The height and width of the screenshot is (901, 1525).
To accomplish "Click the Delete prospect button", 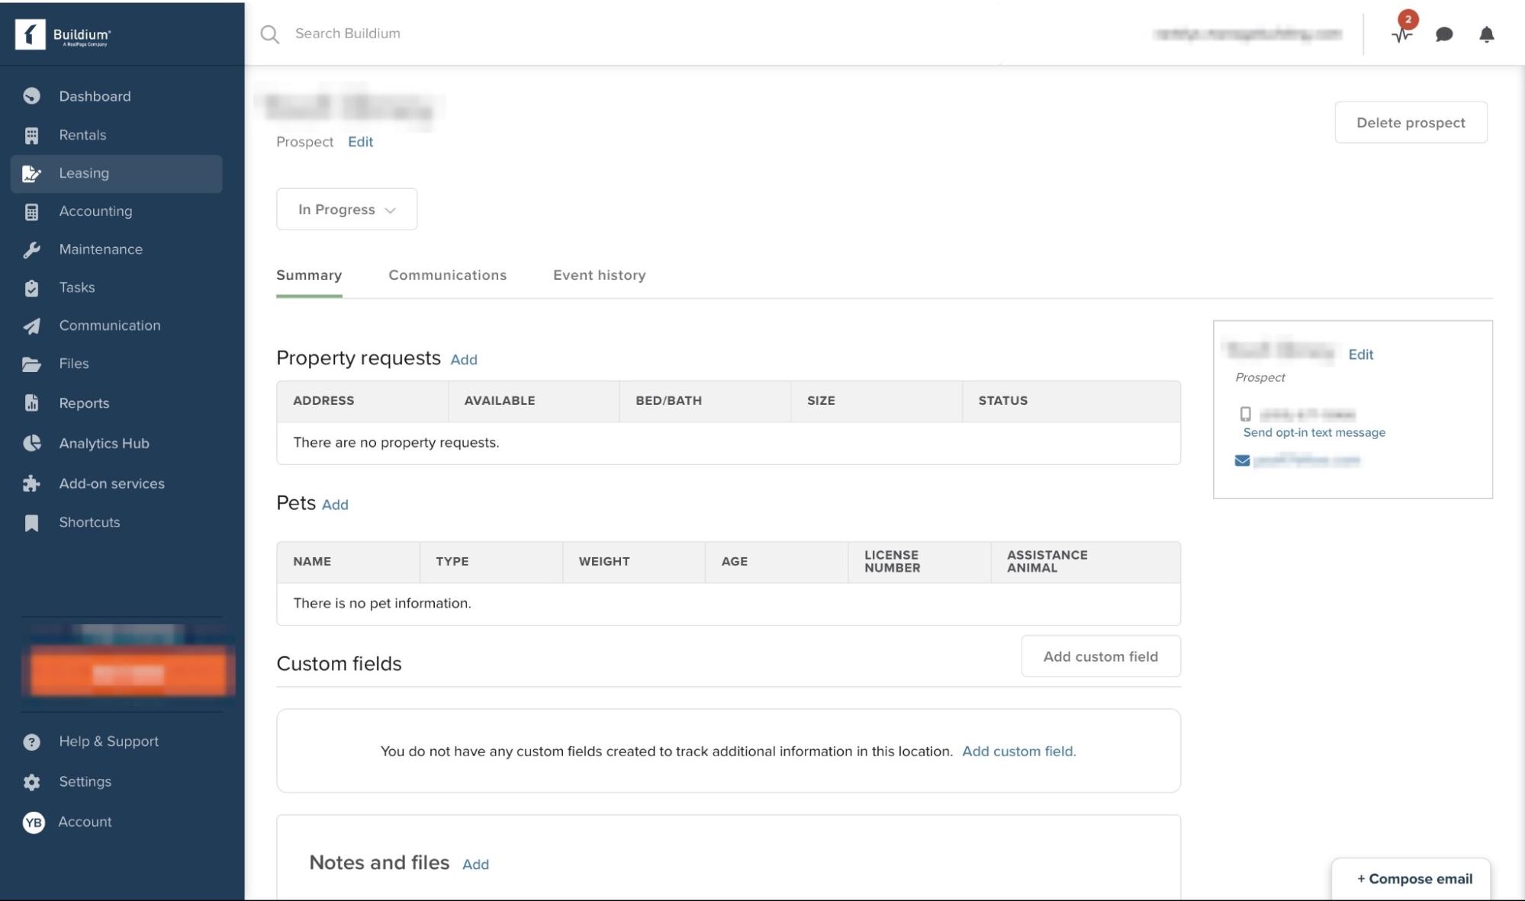I will click(x=1411, y=122).
